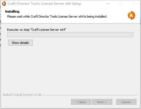Minimize the setup window
Screen dimensions: 141x109
pyautogui.click(x=108, y=4)
